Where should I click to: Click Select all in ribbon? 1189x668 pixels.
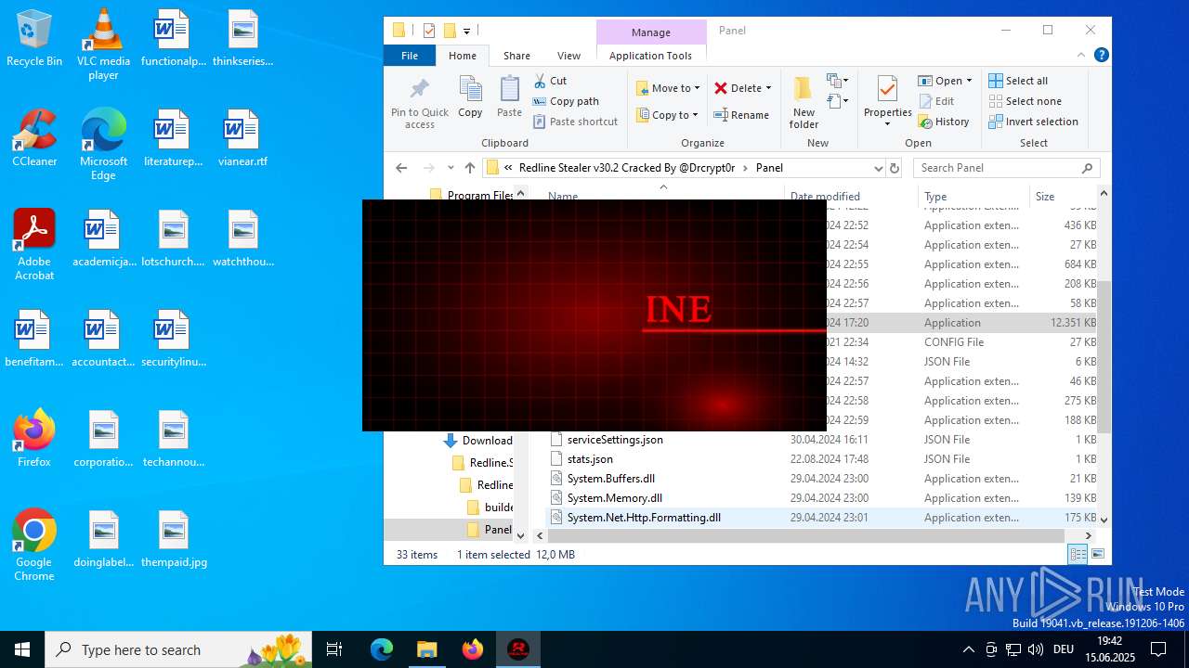pyautogui.click(x=1018, y=81)
